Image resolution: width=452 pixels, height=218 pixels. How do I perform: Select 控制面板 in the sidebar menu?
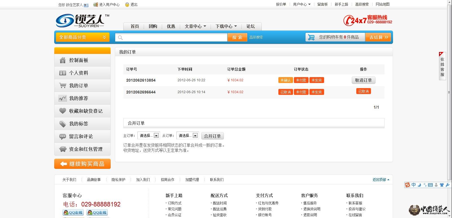82,60
